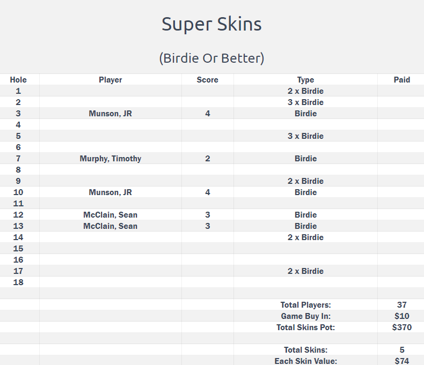Click the Total Players value 37
424x365 pixels.
[x=402, y=305]
